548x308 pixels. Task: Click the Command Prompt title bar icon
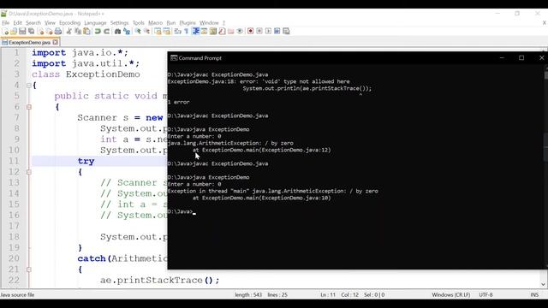tap(174, 58)
